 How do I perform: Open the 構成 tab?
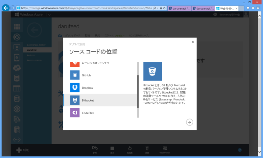click(x=97, y=36)
